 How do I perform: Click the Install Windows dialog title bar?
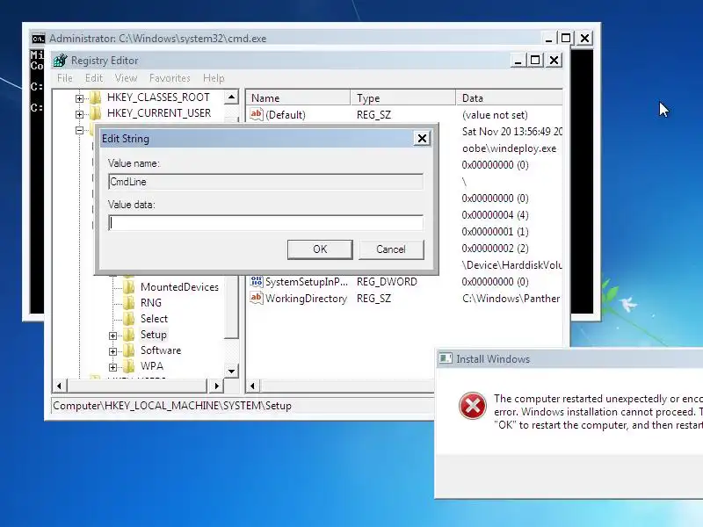[x=569, y=358]
